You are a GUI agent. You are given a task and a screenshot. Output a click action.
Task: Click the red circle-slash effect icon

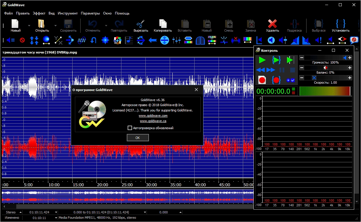click(22, 40)
